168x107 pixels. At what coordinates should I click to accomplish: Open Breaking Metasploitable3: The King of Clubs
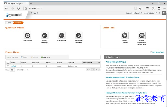coord(122,77)
